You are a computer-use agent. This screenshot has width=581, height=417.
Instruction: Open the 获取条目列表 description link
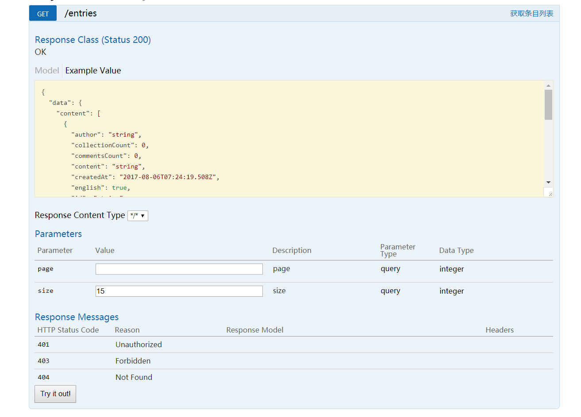(531, 14)
